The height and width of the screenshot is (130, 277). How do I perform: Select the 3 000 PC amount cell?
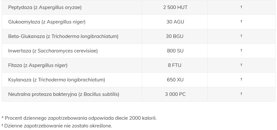pyautogui.click(x=175, y=94)
